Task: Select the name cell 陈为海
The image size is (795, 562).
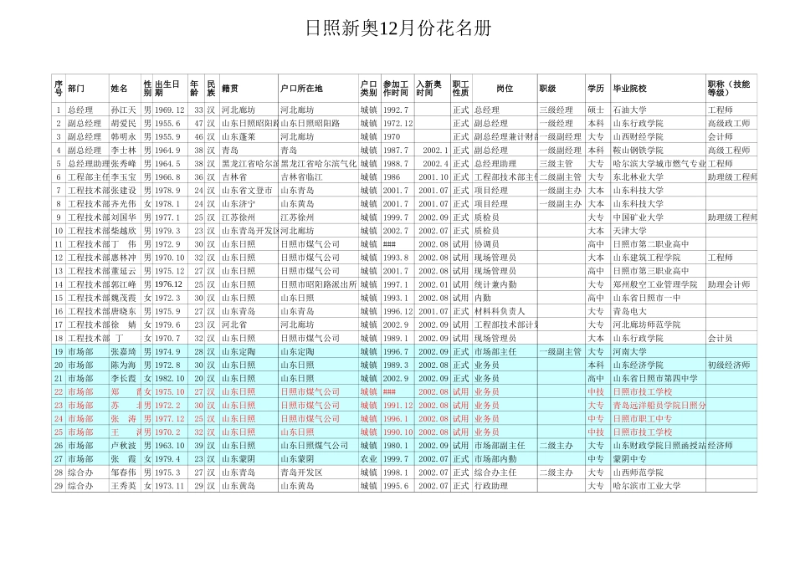Action: (124, 365)
